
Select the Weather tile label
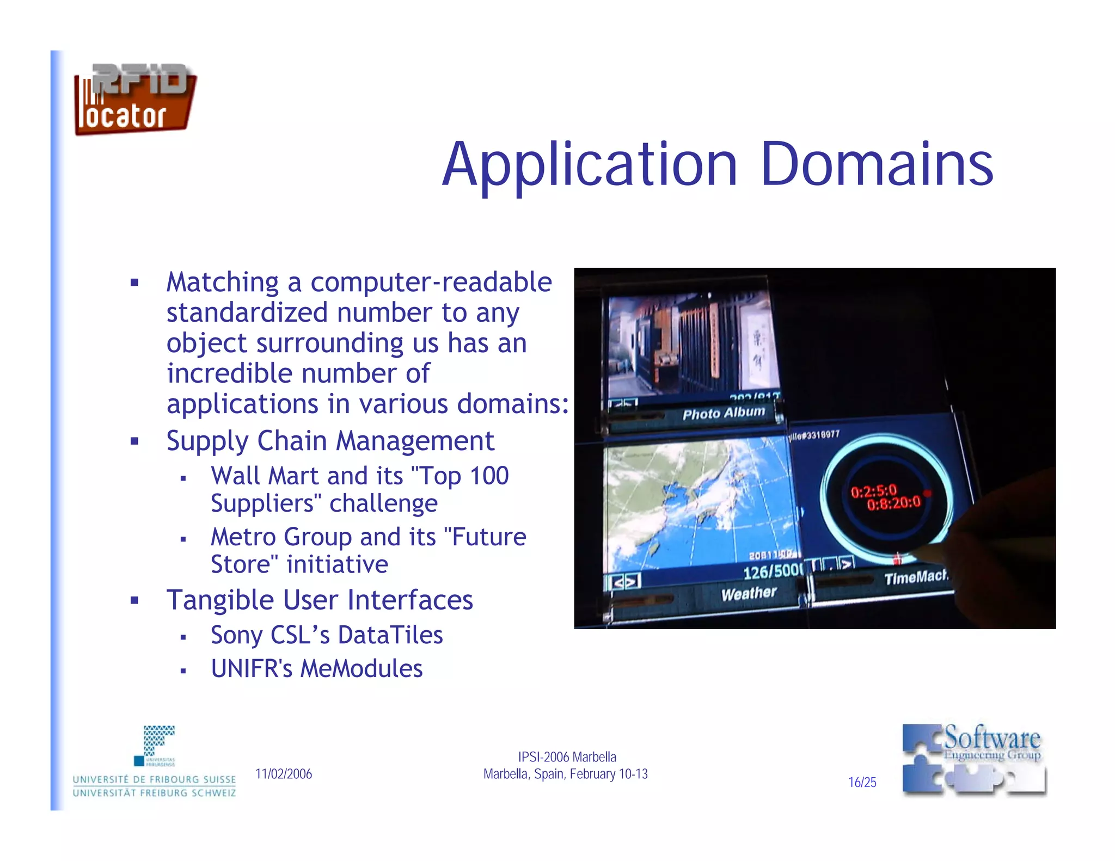tap(749, 593)
